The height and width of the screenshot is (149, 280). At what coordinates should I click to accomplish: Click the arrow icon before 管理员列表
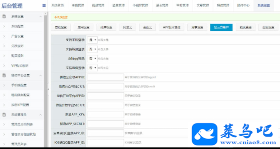(4, 144)
